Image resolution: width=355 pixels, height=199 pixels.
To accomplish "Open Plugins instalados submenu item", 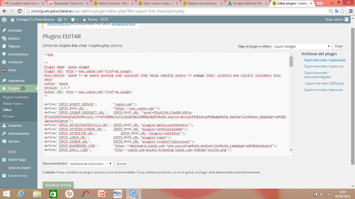I will [x=16, y=97].
